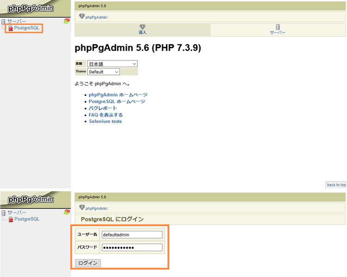The height and width of the screenshot is (277, 347).
Task: Open the PostgreSQL server link in the top sidebar
Action: point(27,28)
